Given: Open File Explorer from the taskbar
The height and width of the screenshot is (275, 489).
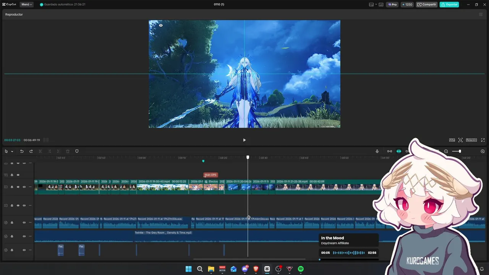Looking at the screenshot, I should (211, 269).
